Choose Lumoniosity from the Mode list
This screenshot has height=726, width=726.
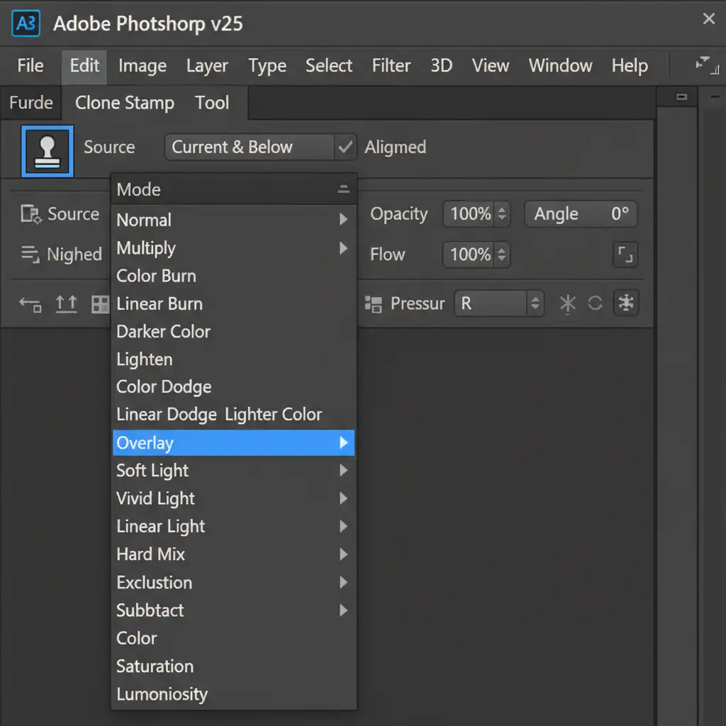(162, 694)
